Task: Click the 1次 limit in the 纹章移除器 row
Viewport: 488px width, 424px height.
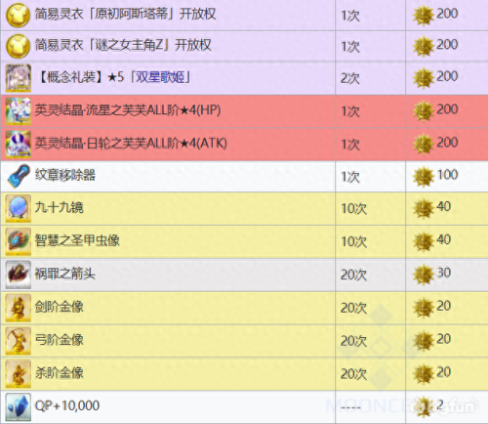Action: (x=350, y=177)
